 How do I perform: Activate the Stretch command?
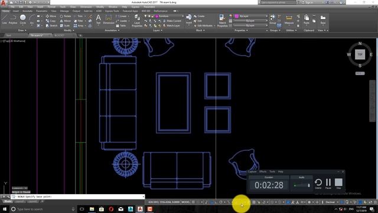coord(51,25)
